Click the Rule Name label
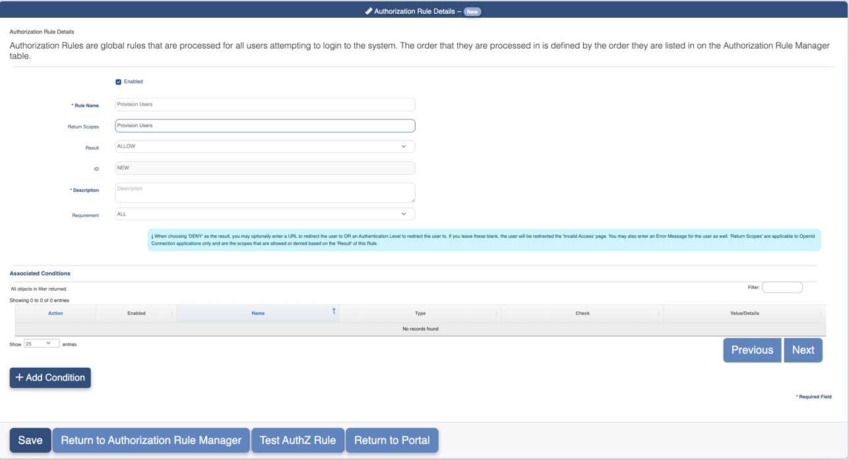The image size is (849, 460). pyautogui.click(x=85, y=105)
